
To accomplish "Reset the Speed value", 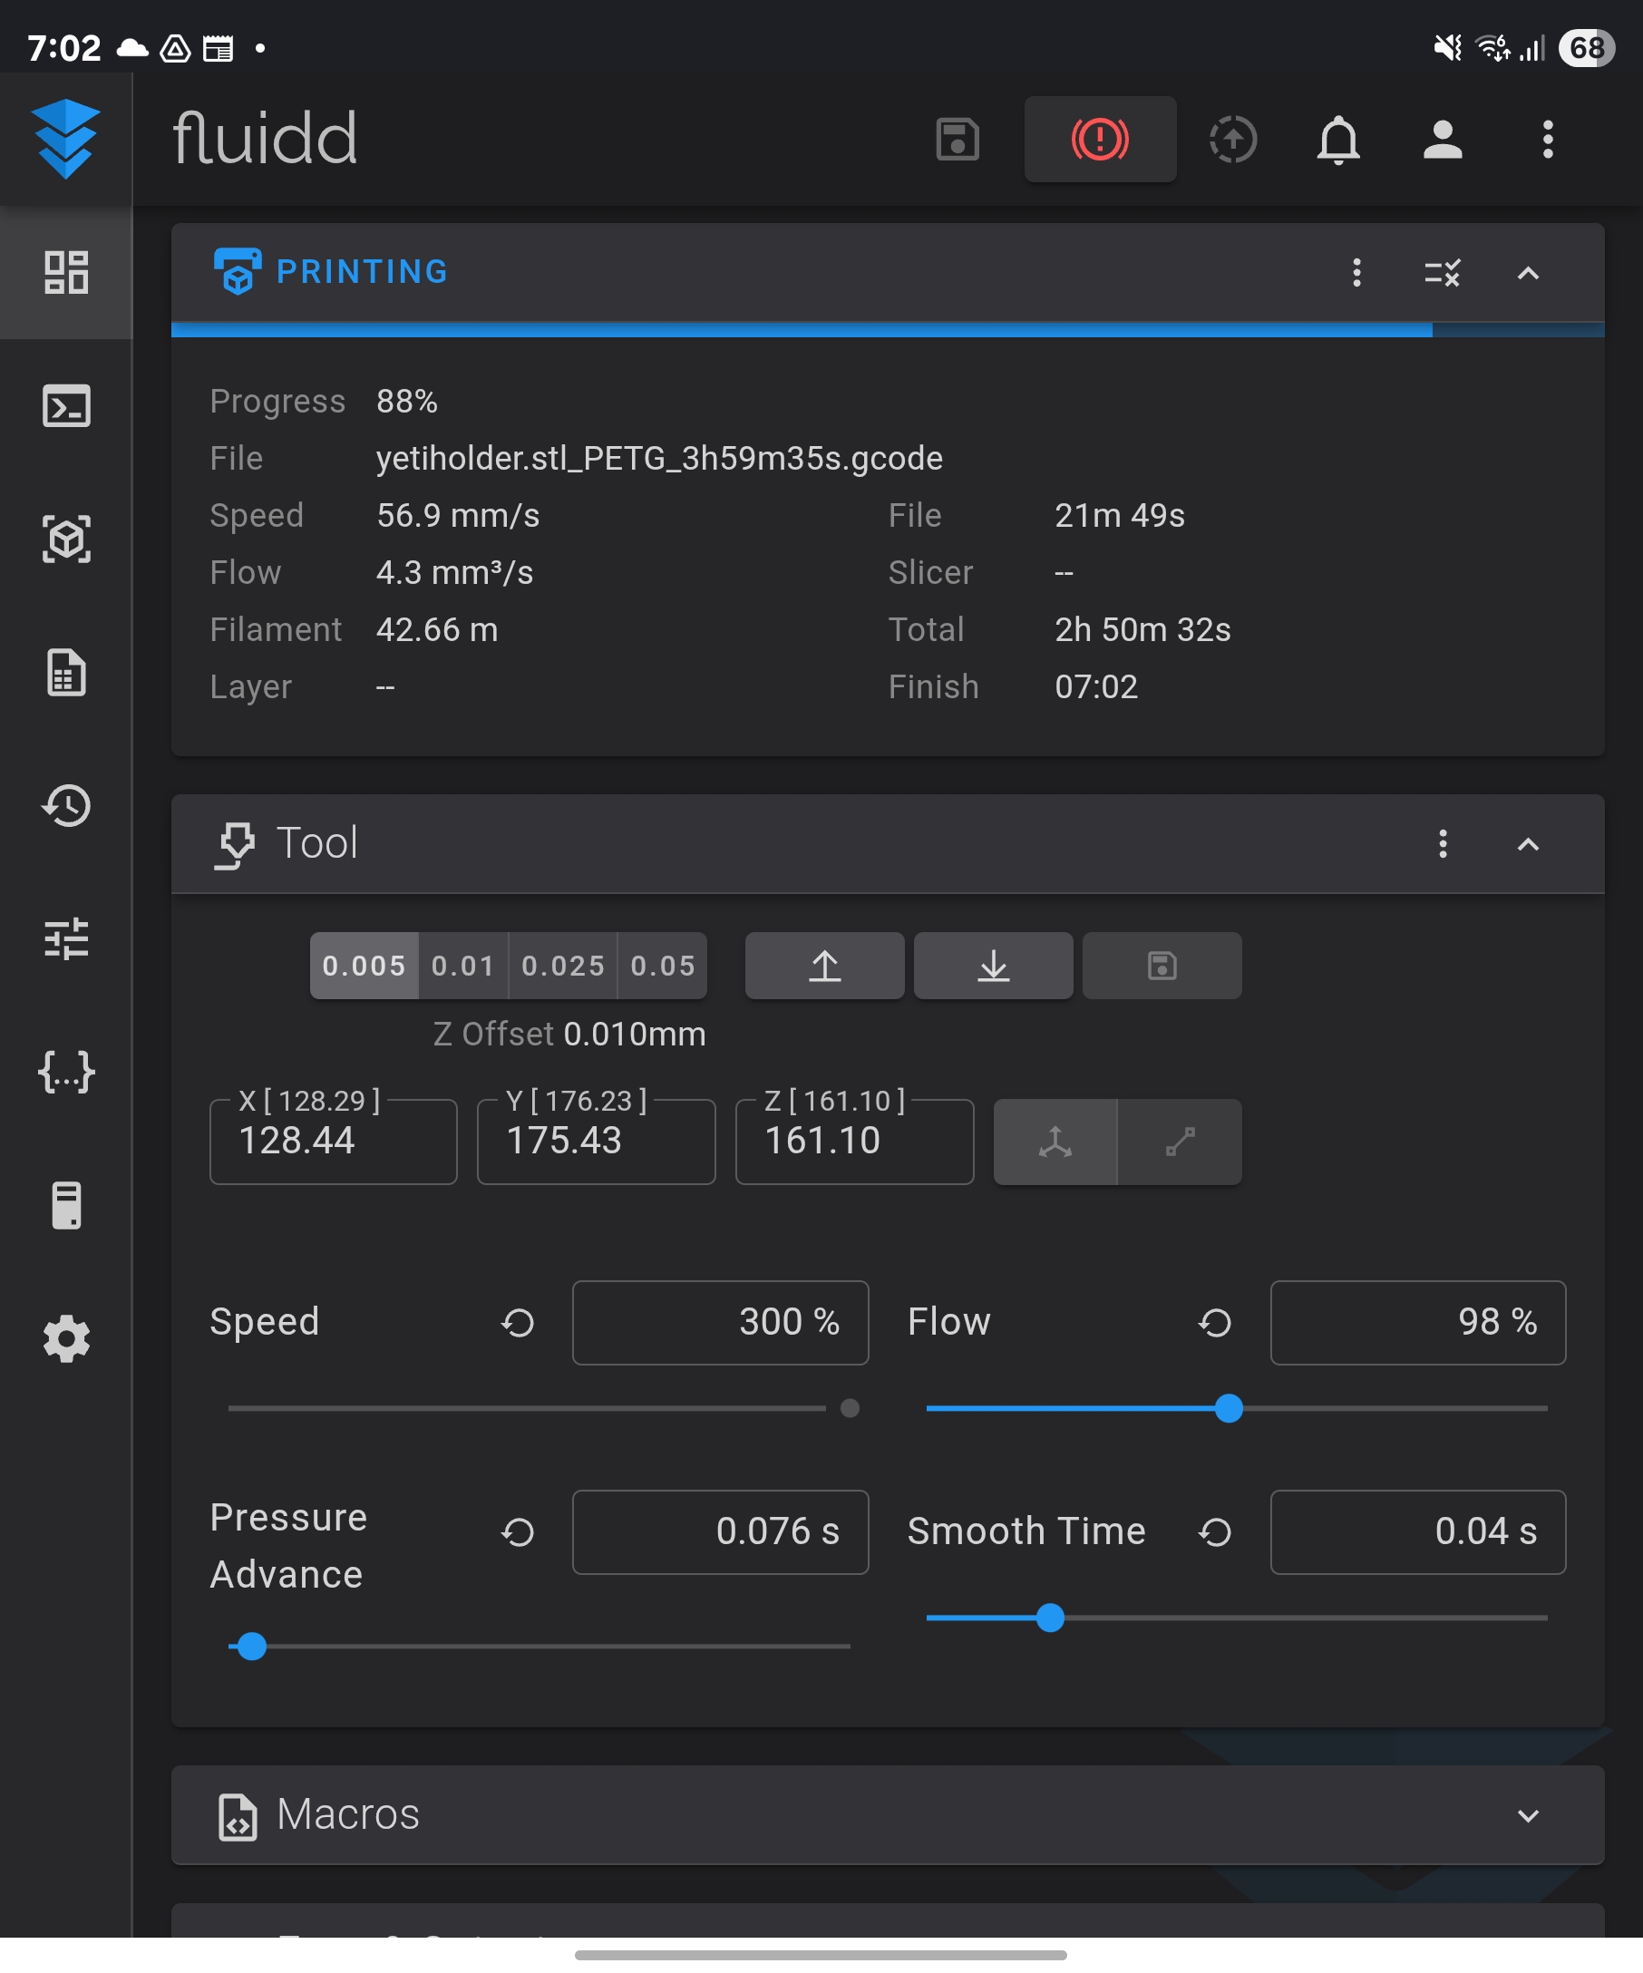I will tap(518, 1323).
